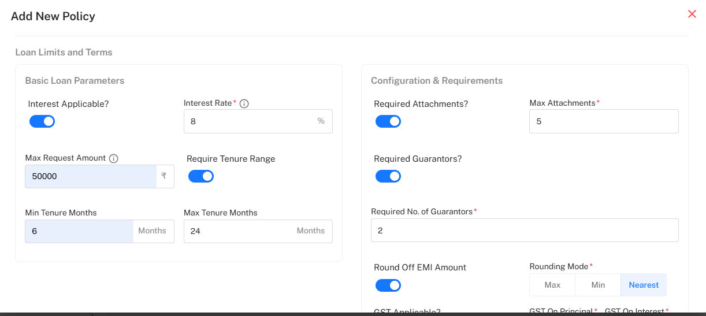The height and width of the screenshot is (316, 706).
Task: Focus the Max Request Amount field
Action: (91, 176)
